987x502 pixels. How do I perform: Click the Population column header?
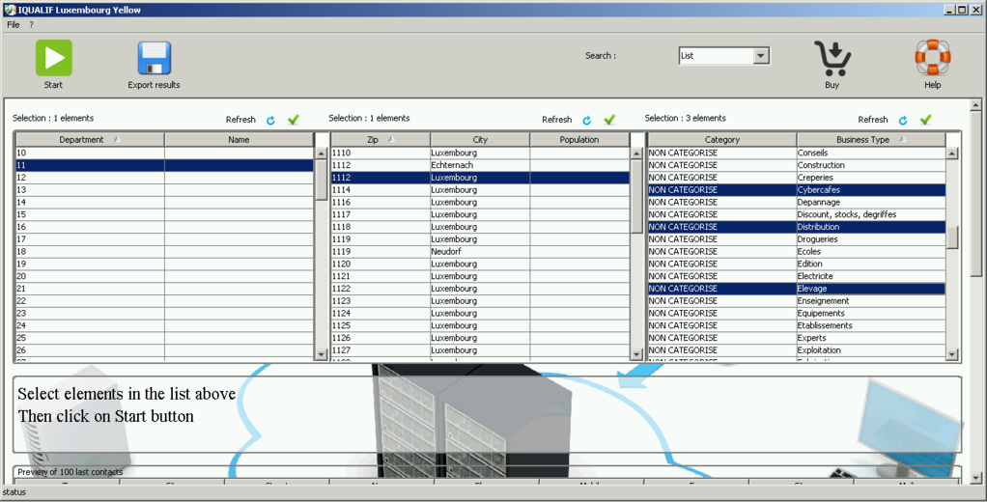pos(579,140)
